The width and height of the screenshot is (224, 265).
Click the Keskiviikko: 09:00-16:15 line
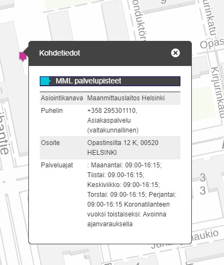(123, 185)
